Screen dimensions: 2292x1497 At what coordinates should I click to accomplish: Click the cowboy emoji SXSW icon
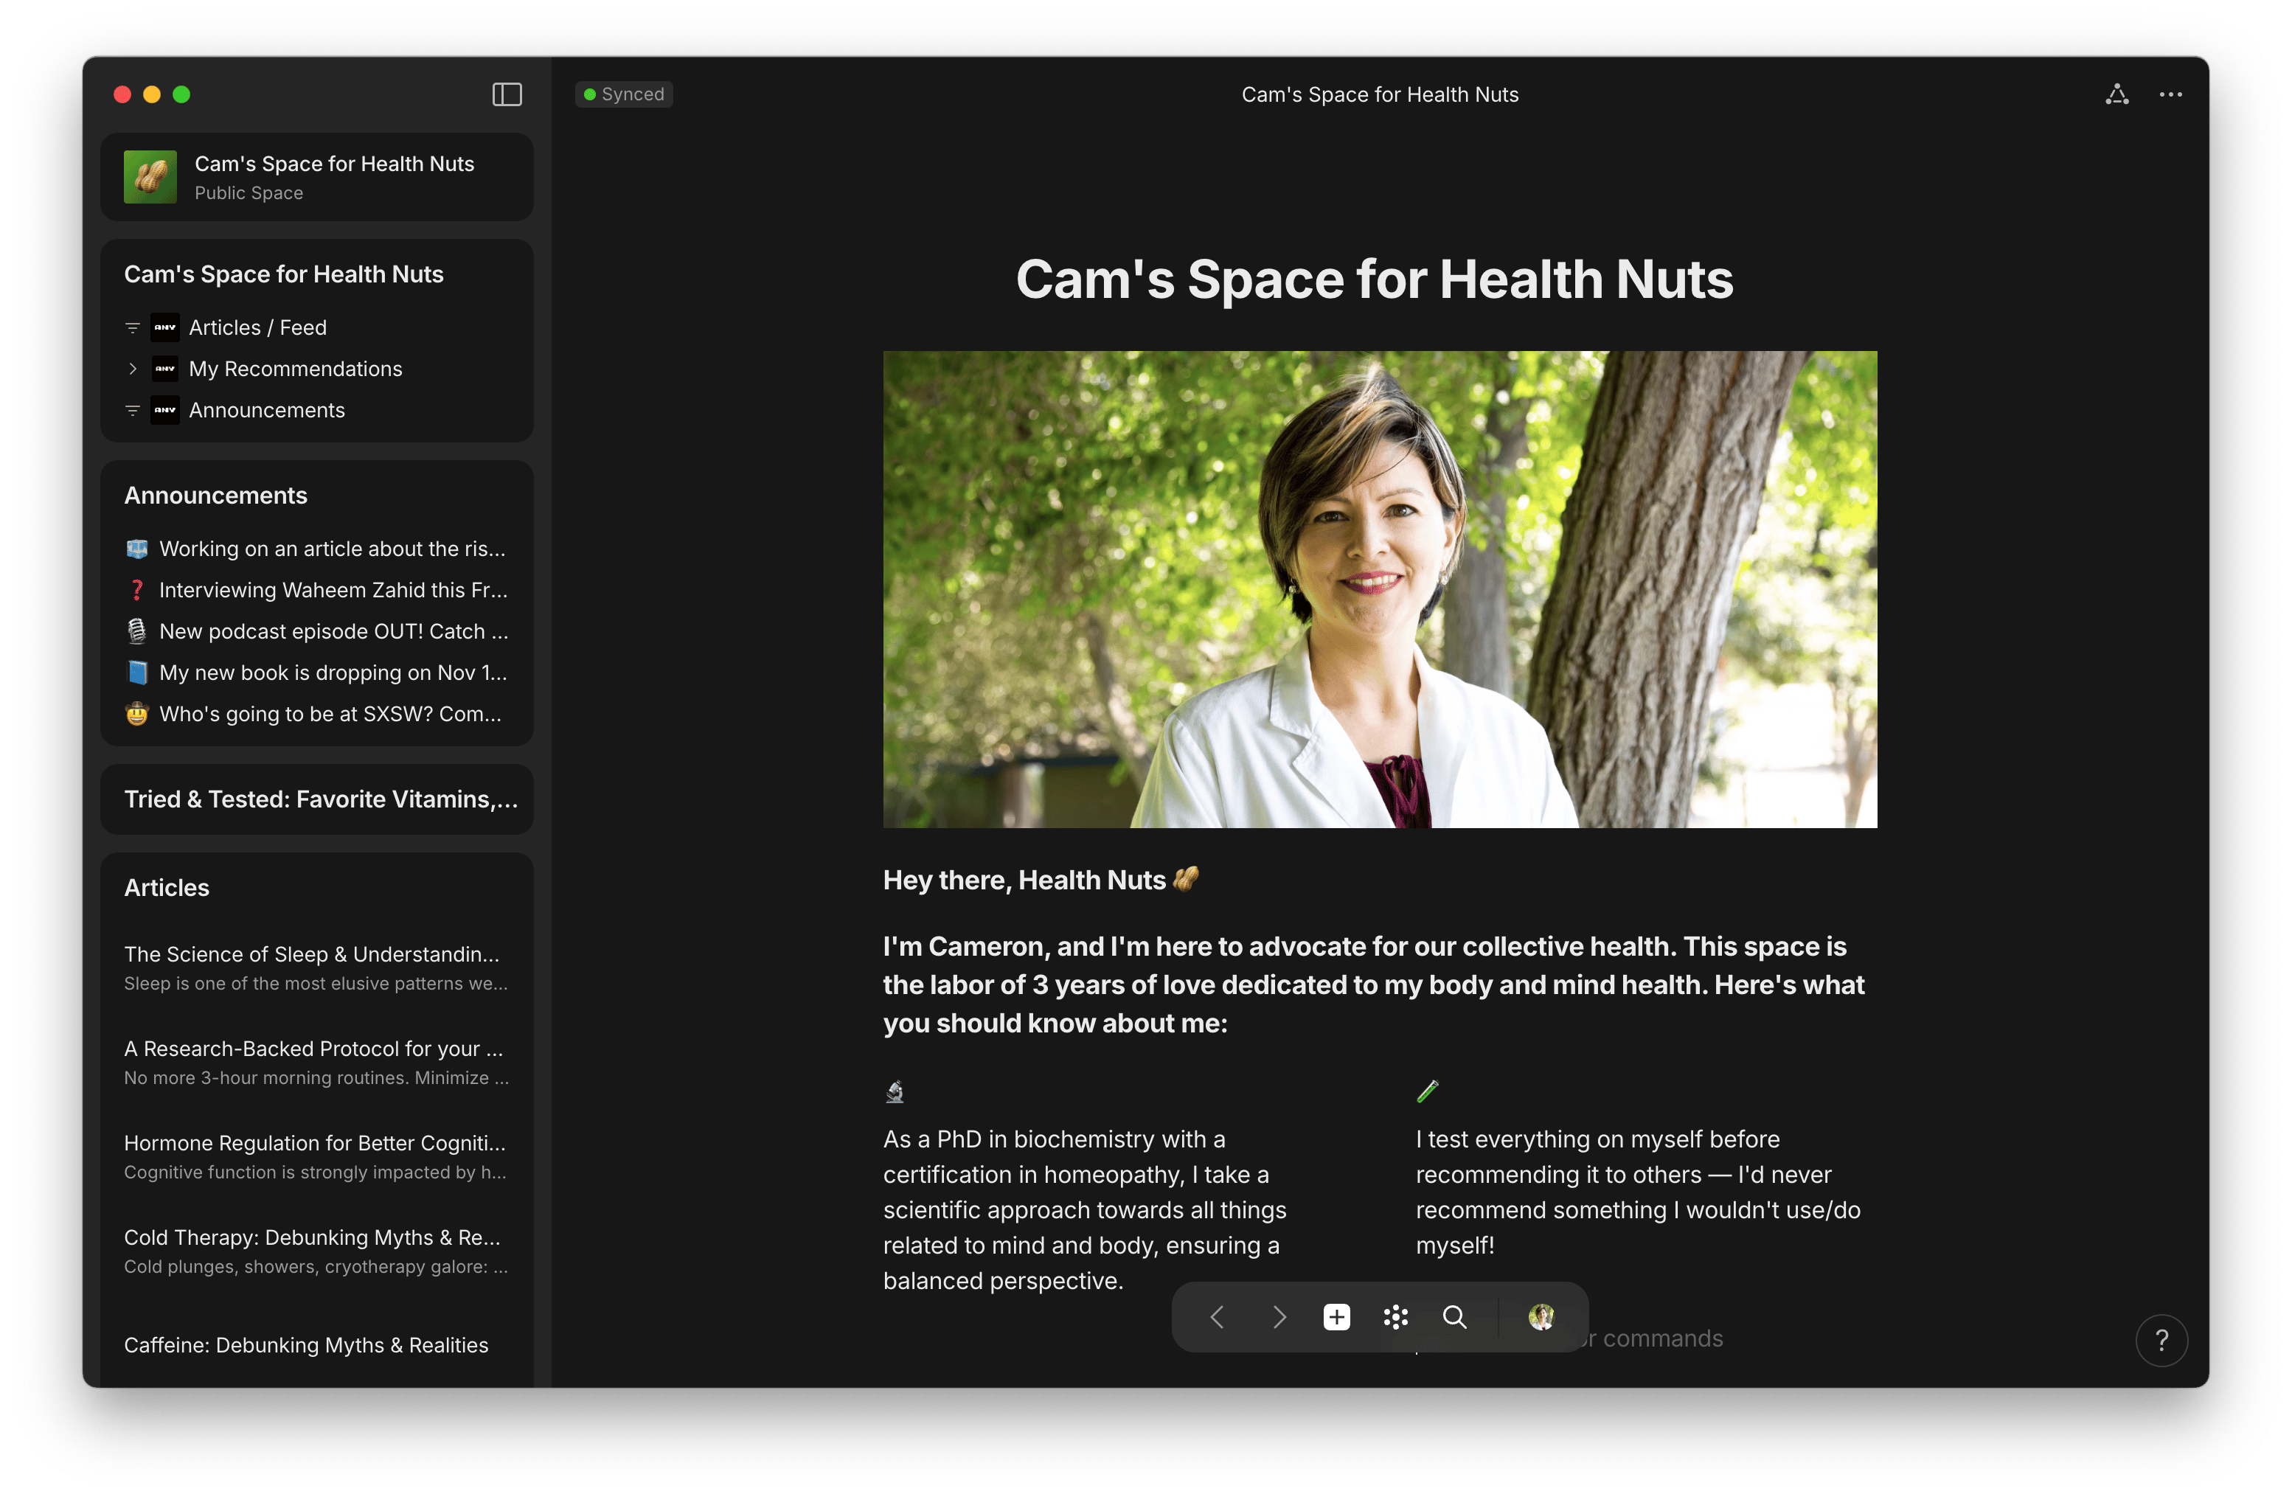click(x=136, y=715)
